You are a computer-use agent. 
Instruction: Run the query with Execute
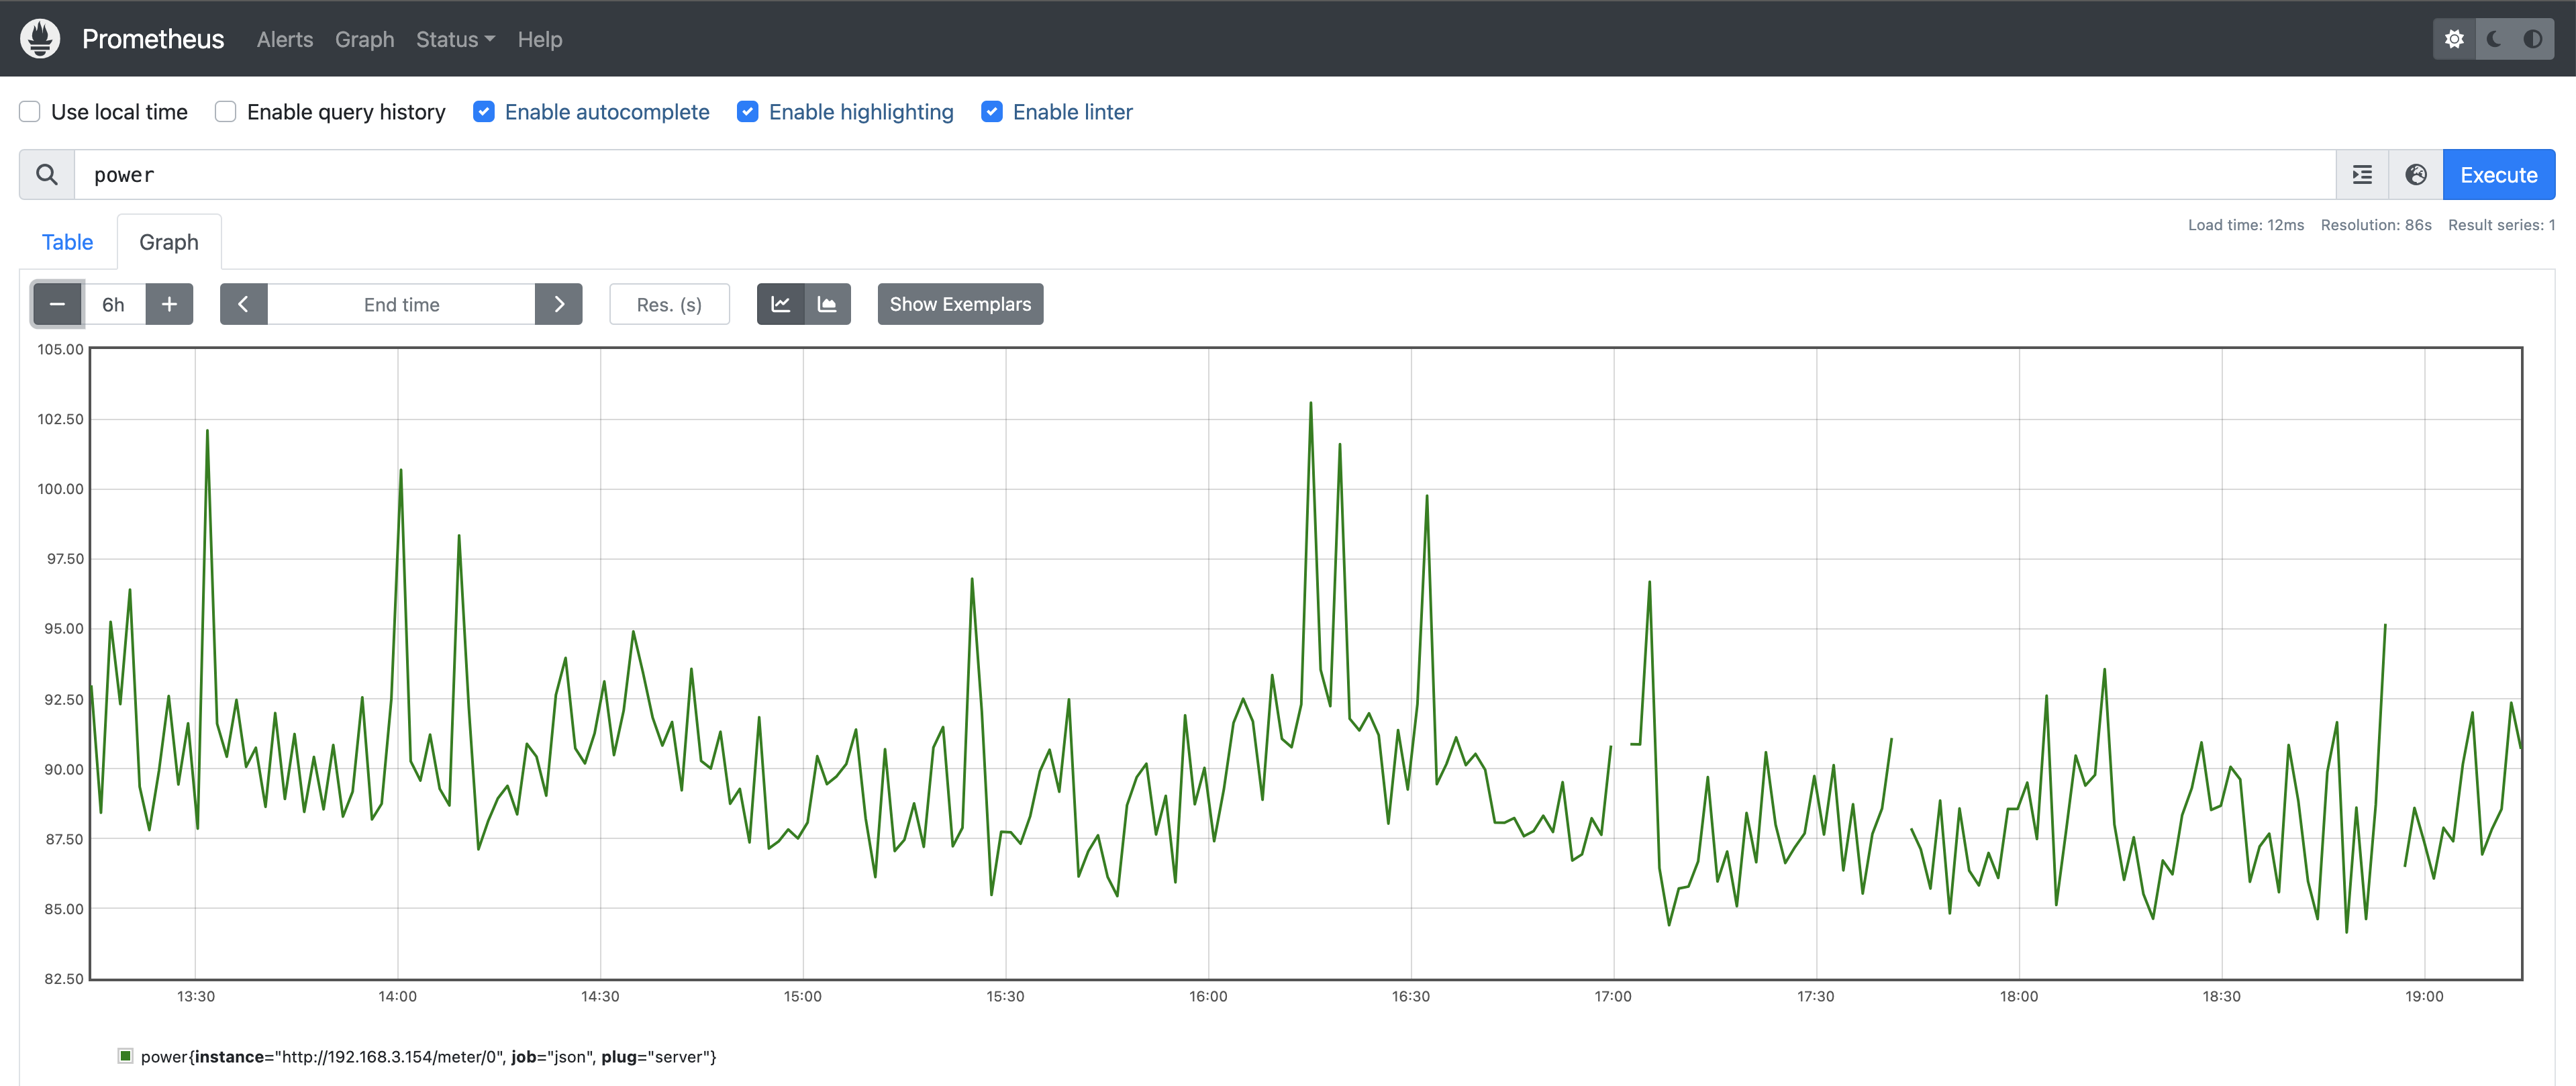[x=2498, y=175]
